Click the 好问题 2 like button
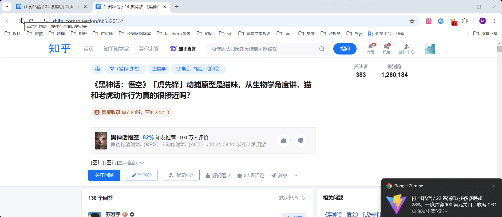502x217 pixels. [x=218, y=175]
